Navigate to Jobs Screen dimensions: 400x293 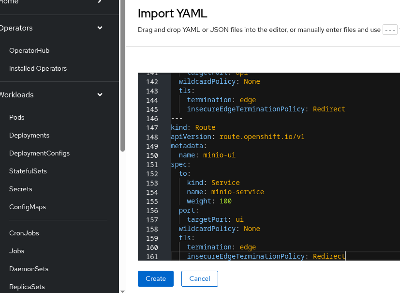click(x=16, y=251)
